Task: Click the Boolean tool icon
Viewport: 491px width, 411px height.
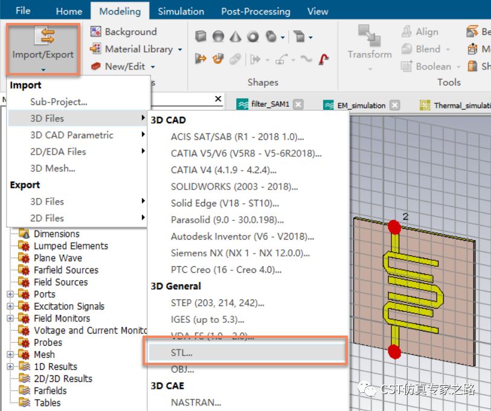Action: (407, 66)
